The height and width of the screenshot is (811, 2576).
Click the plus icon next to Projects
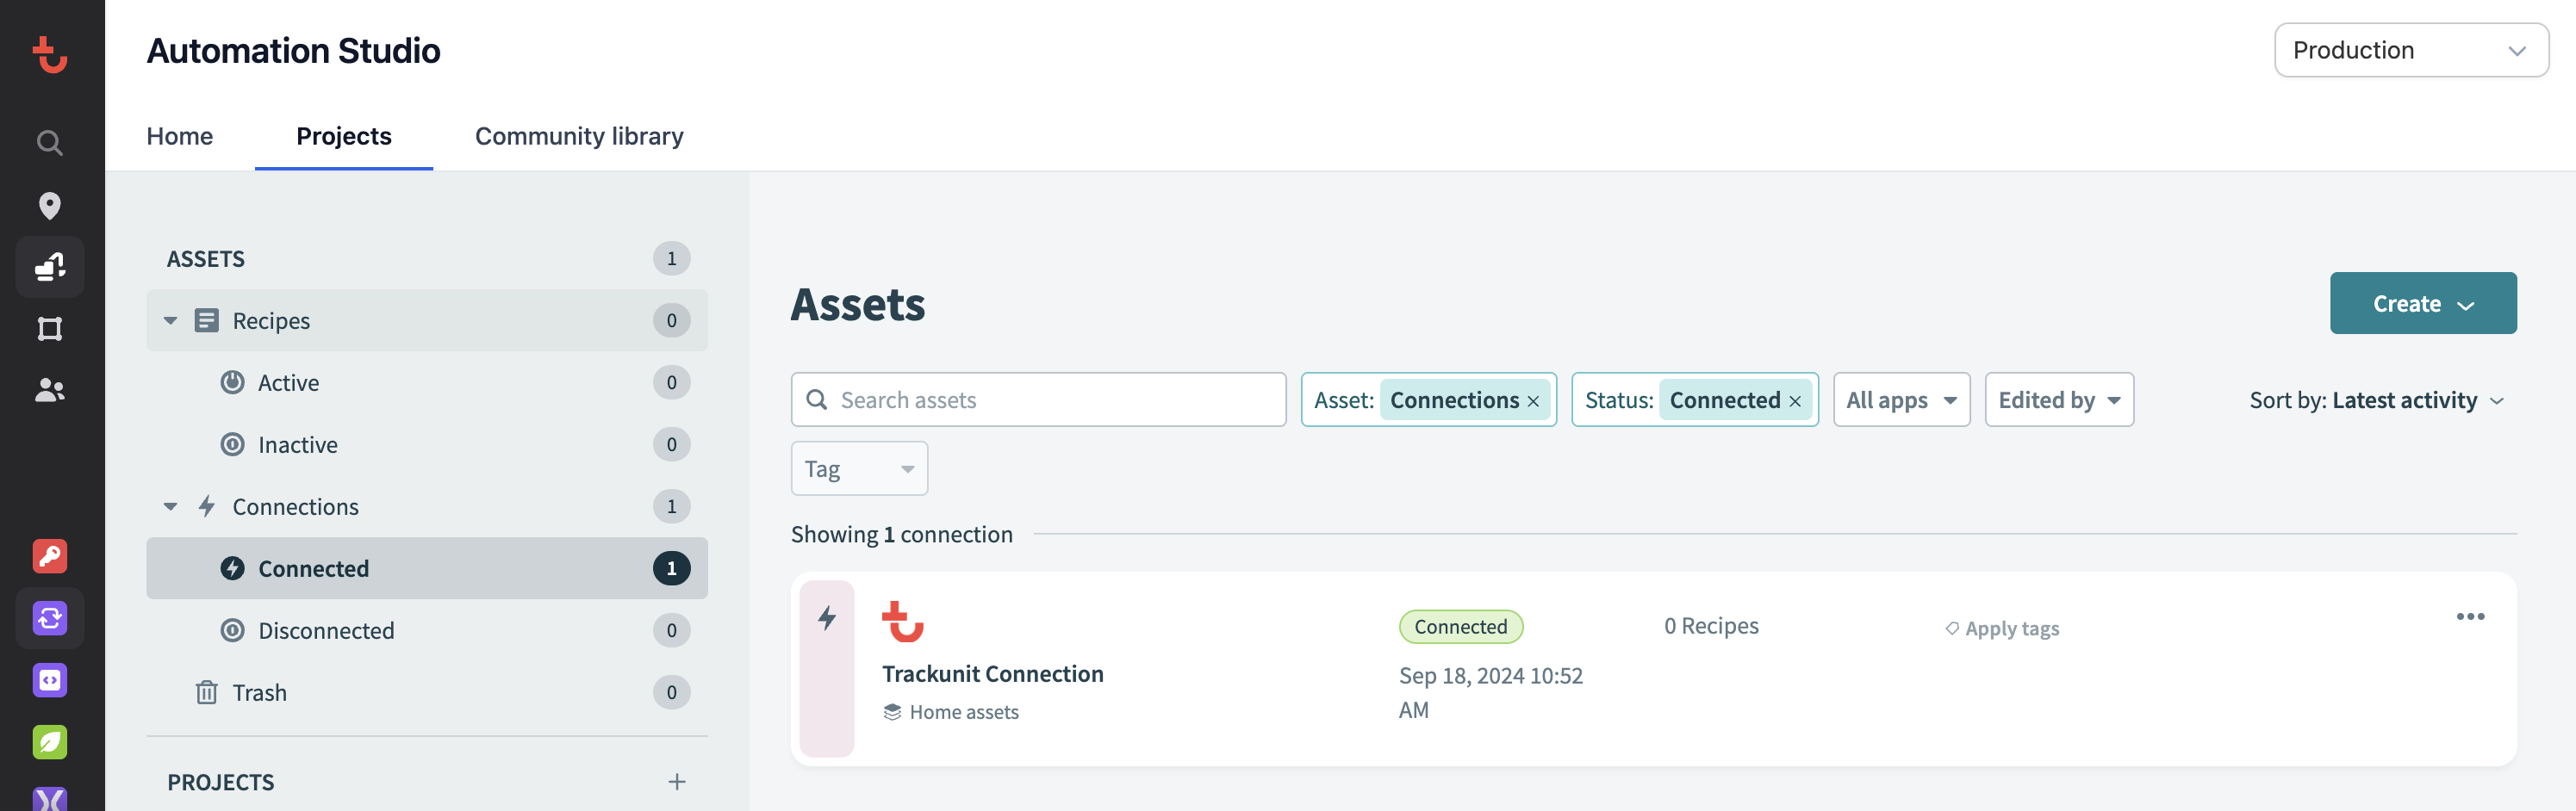click(677, 782)
